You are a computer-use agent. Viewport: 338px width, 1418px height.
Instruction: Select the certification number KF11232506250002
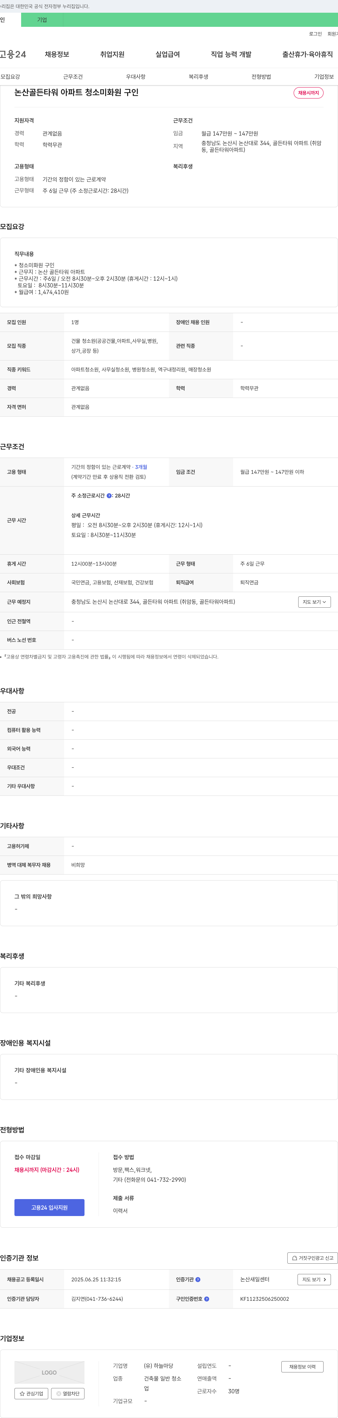[264, 1299]
